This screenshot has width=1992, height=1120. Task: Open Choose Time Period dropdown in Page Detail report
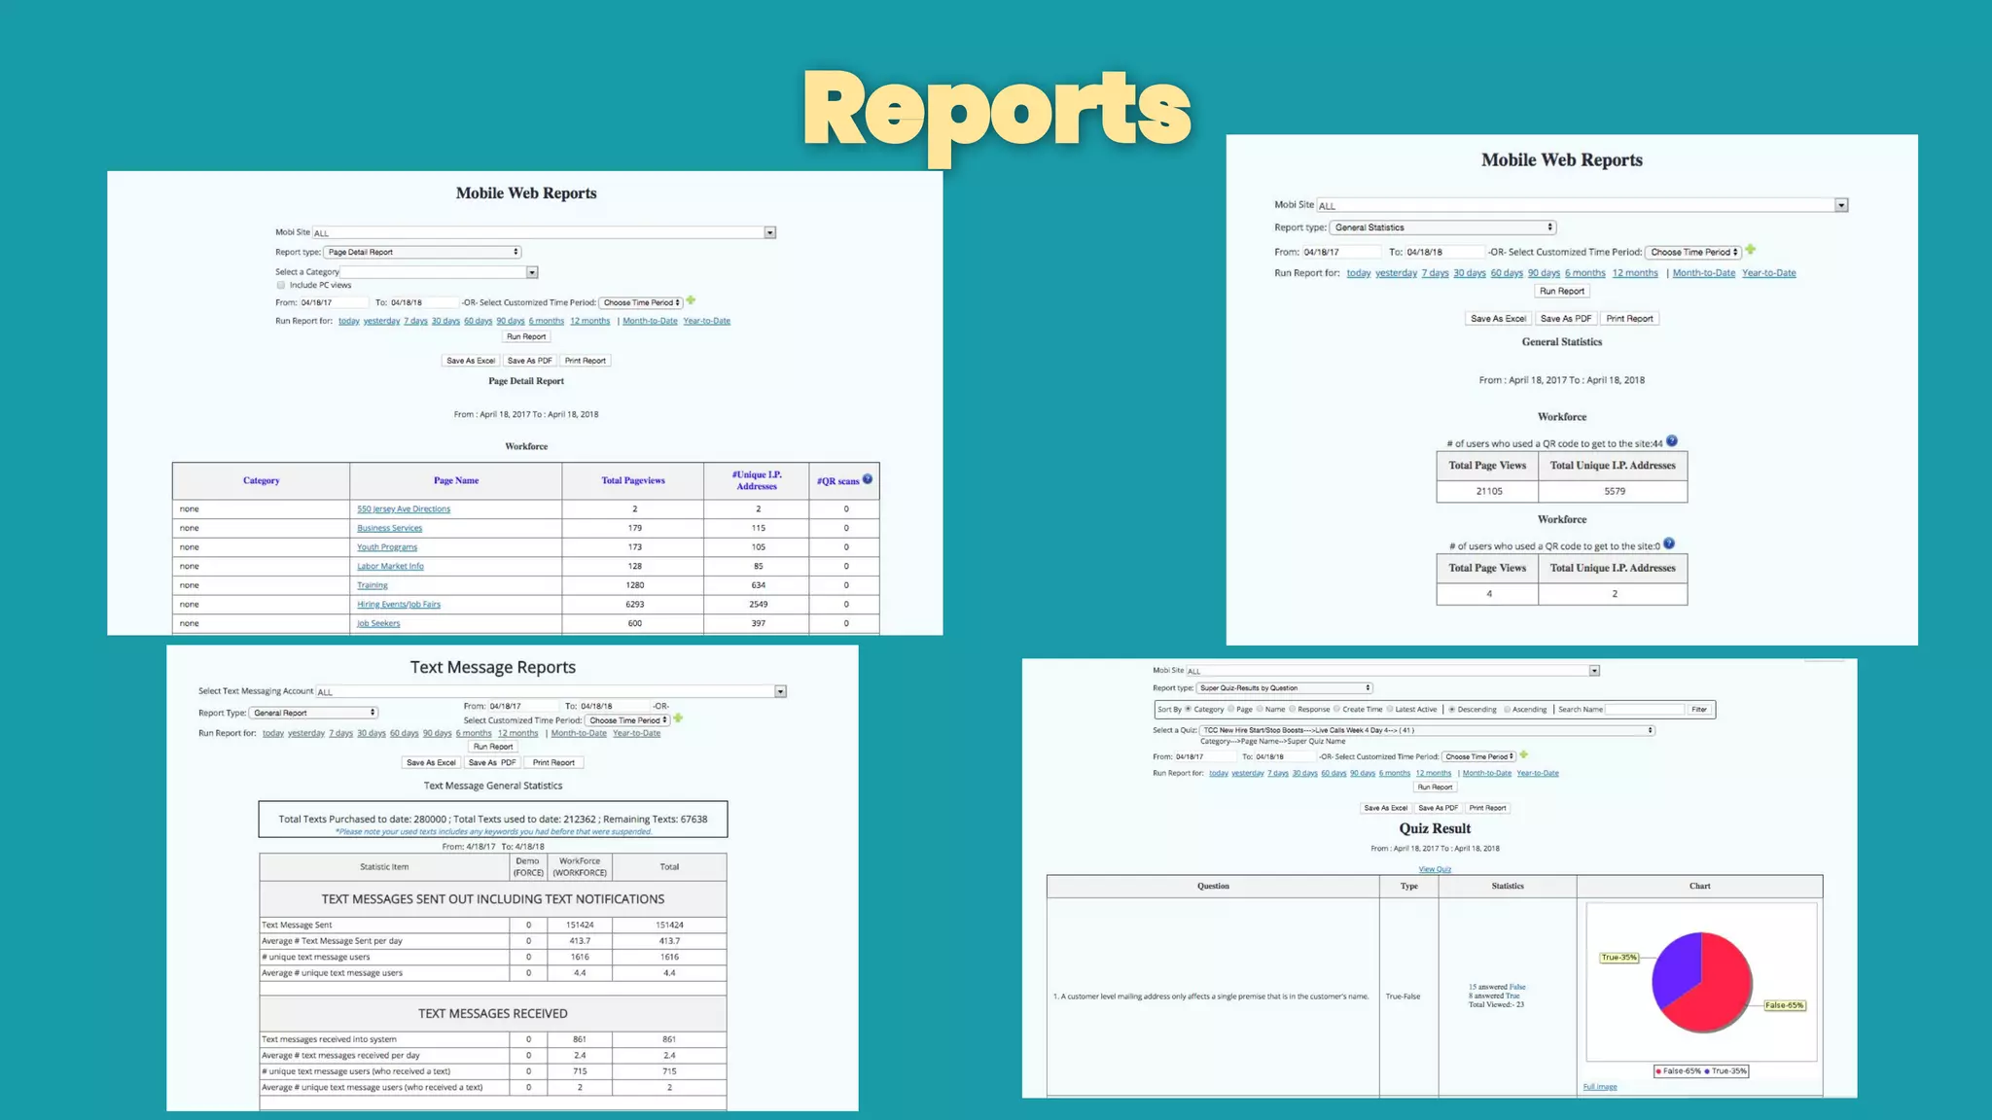[x=641, y=302]
